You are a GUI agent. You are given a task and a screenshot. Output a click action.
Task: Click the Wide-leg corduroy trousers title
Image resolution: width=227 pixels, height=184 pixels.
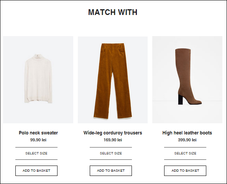113,133
